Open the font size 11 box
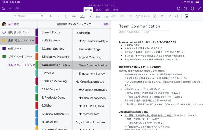Screen dimensions: 203x130 click(x=42, y=16)
